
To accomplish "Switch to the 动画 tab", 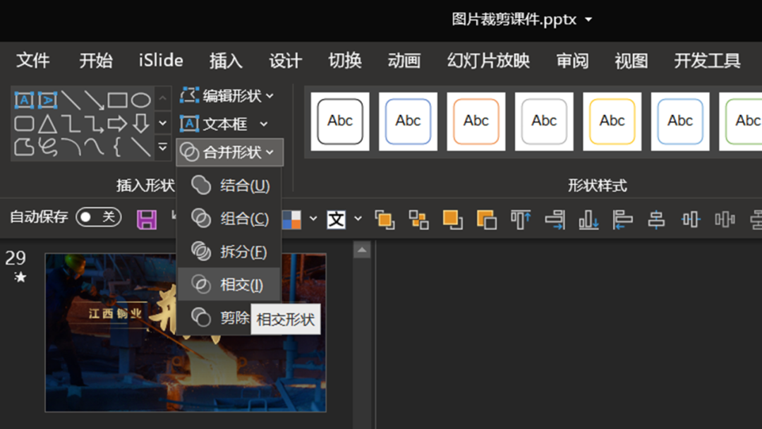I will [404, 61].
